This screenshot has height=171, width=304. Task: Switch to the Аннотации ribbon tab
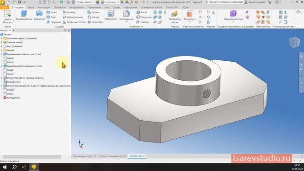pyautogui.click(x=44, y=8)
